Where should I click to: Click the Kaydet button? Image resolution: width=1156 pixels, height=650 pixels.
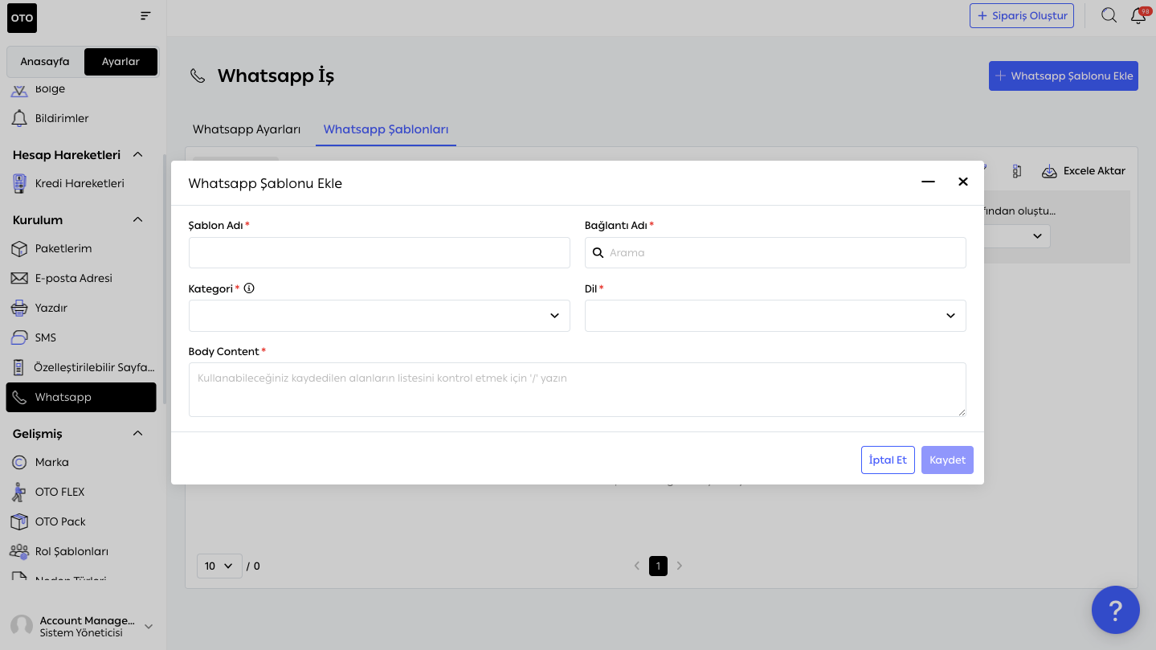point(947,460)
